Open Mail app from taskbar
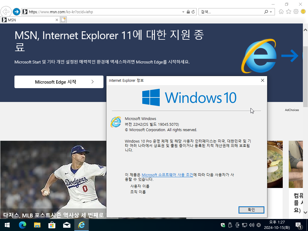Viewport: 308px width, 231px height. click(x=66, y=225)
